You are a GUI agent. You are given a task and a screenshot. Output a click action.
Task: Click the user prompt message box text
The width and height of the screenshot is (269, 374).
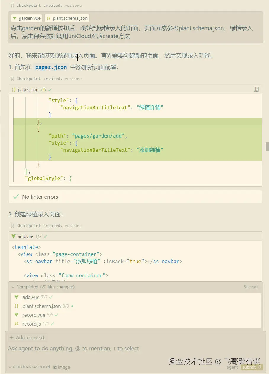pos(131,32)
